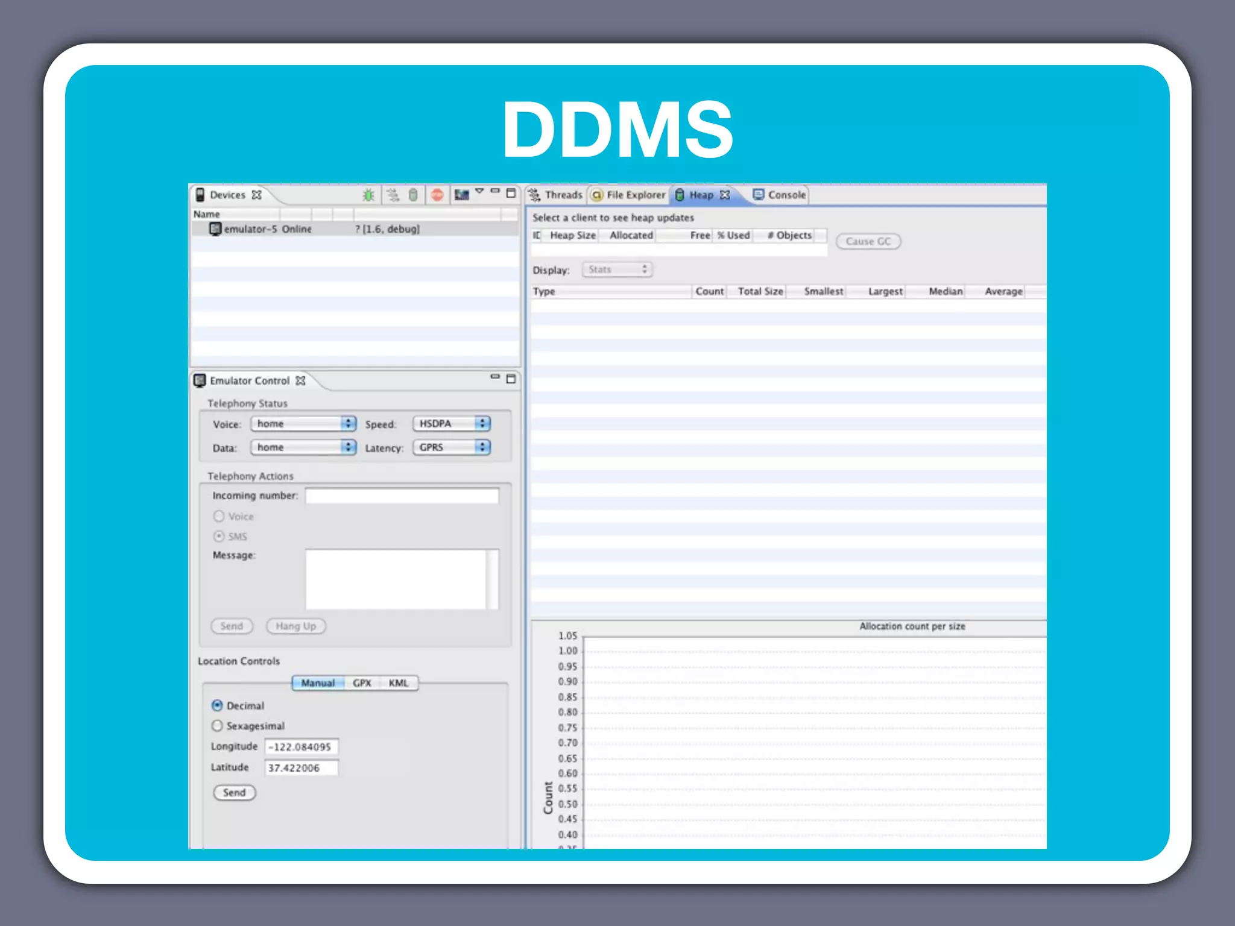1235x926 pixels.
Task: Click the emulator-5 device icon
Action: (x=215, y=228)
